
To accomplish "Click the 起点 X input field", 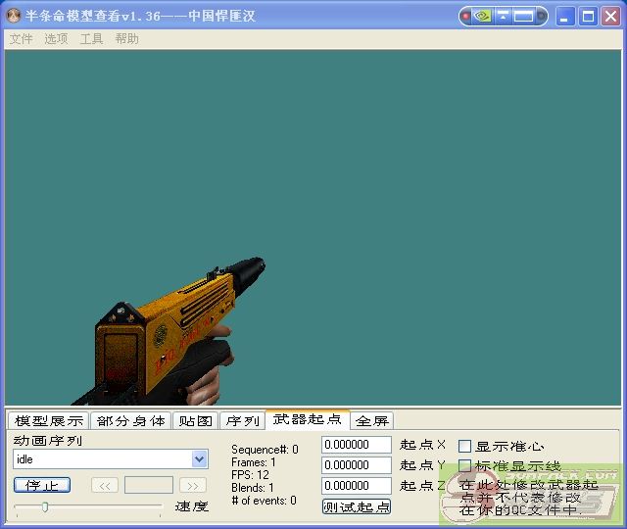I will [357, 444].
